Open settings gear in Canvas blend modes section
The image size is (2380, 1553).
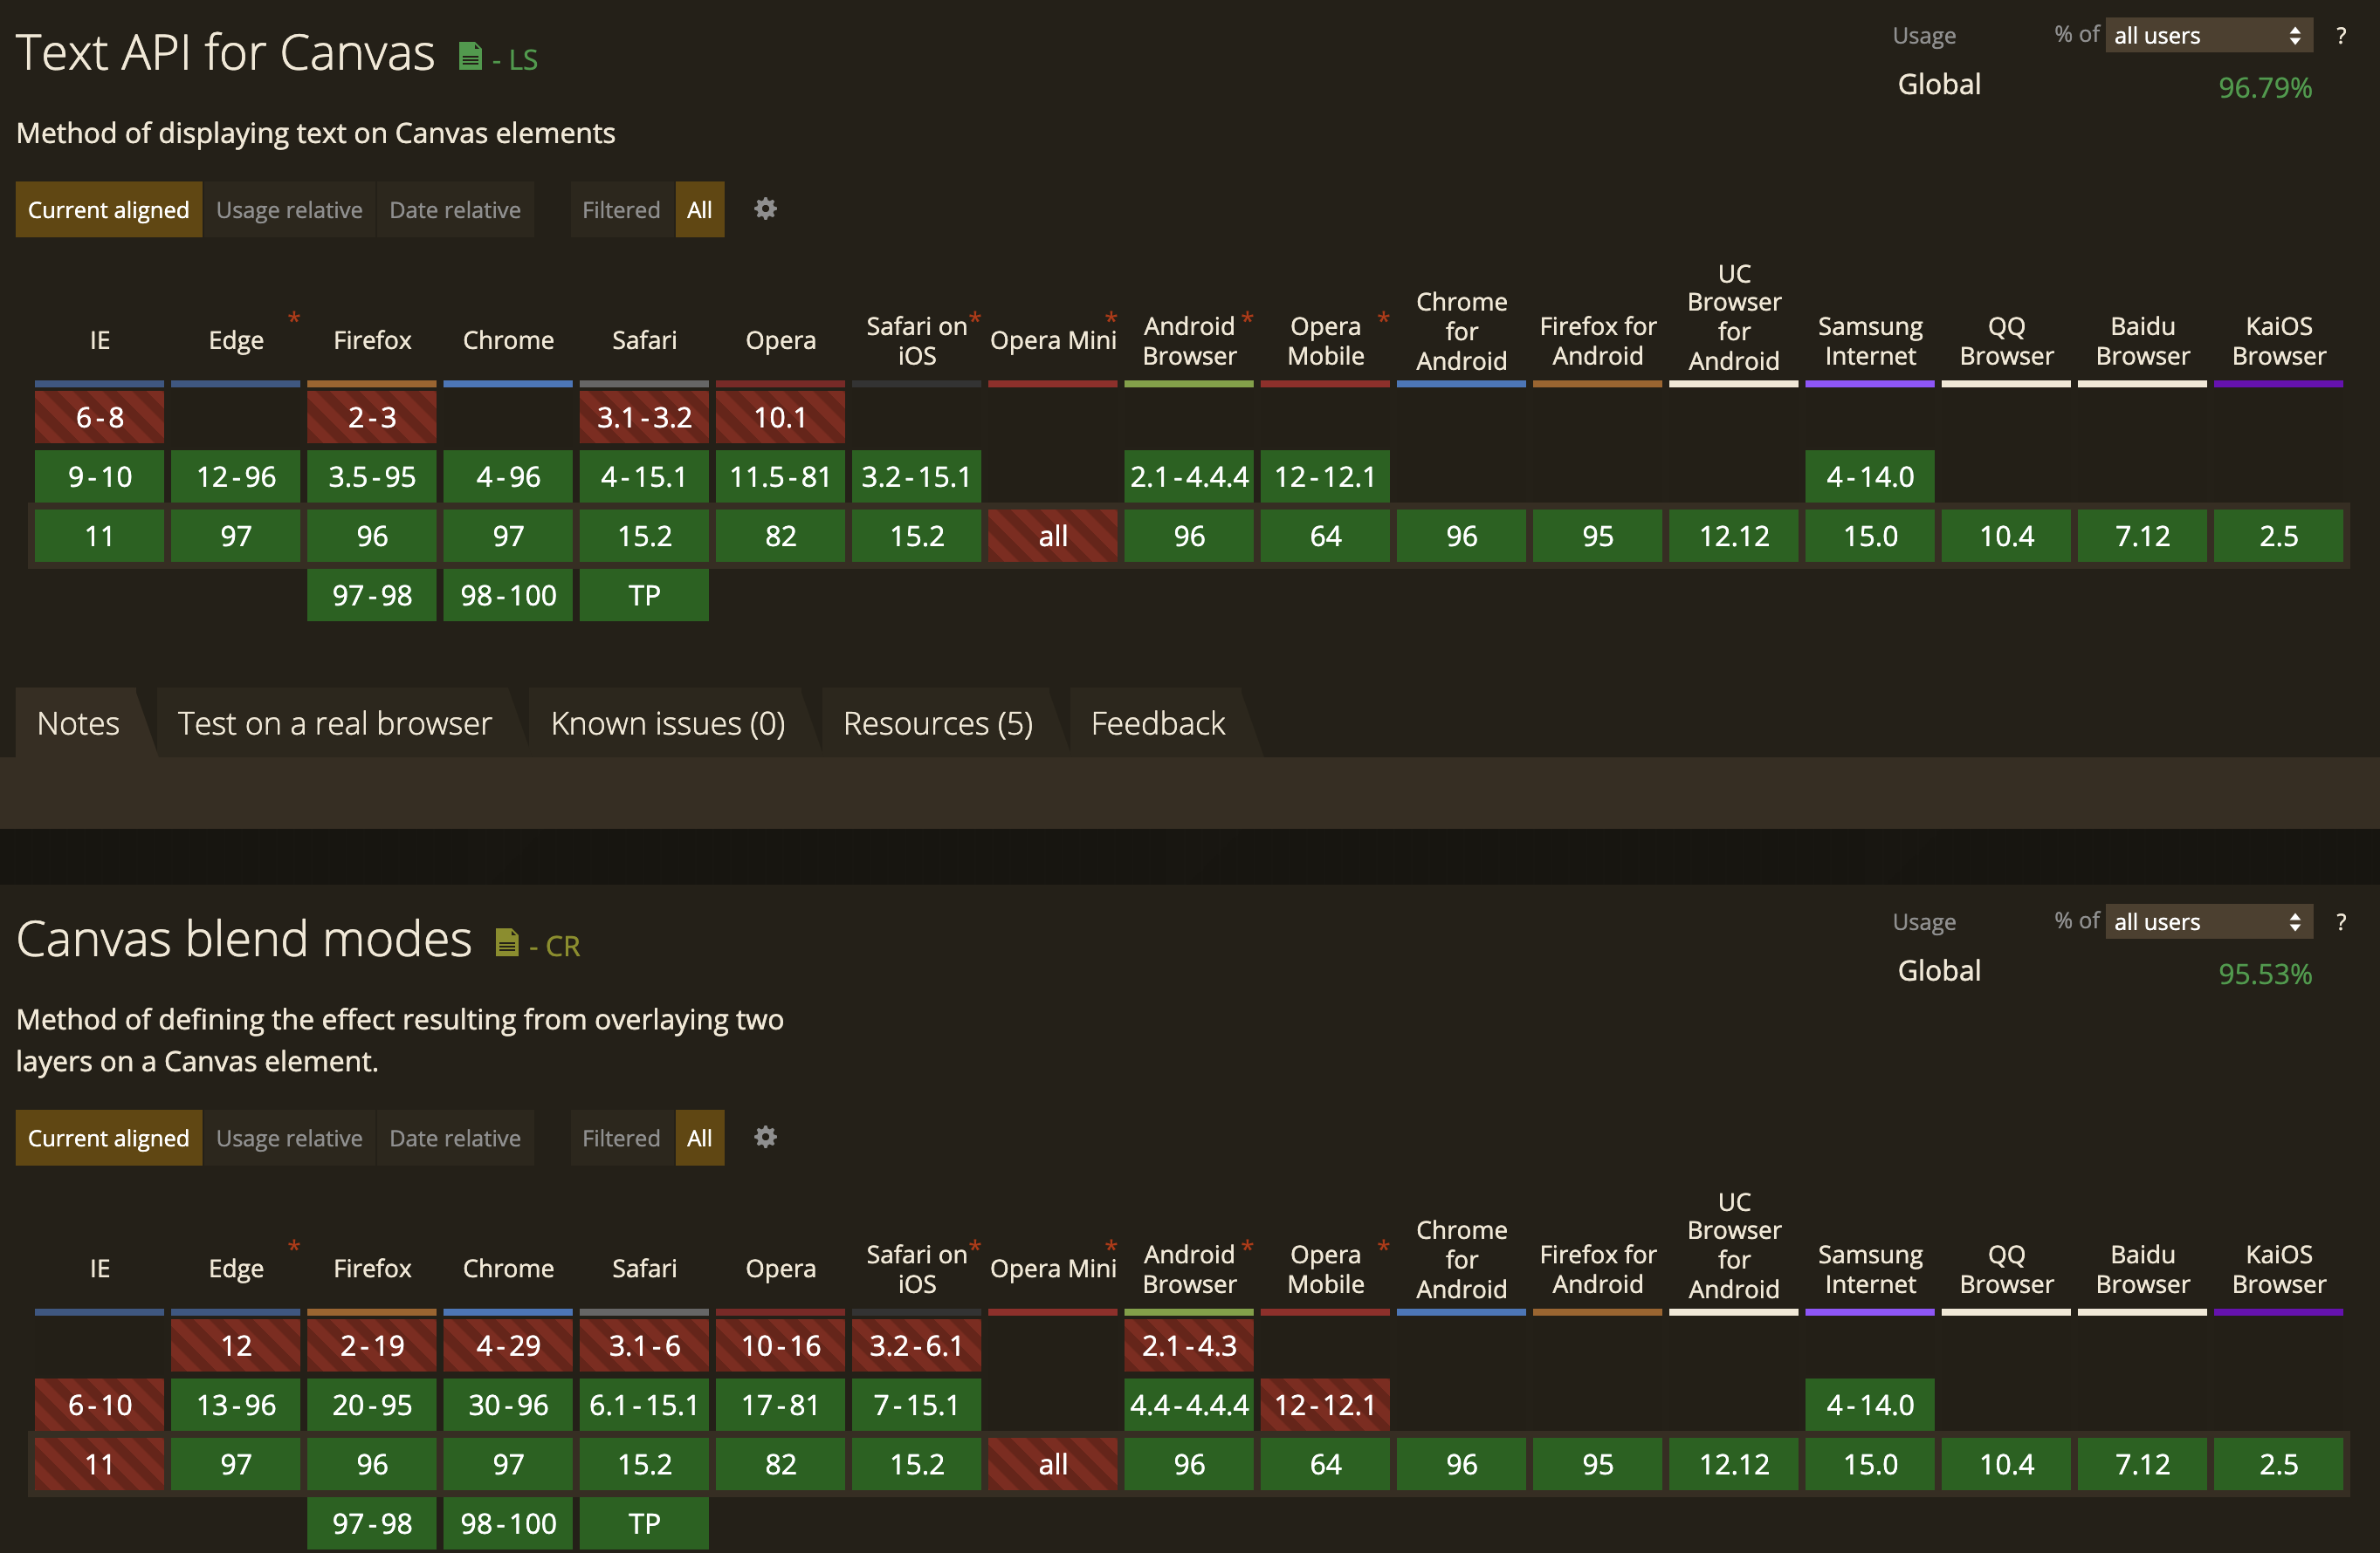(765, 1138)
